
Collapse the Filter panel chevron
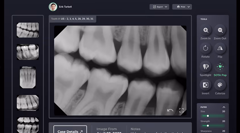pos(224,107)
